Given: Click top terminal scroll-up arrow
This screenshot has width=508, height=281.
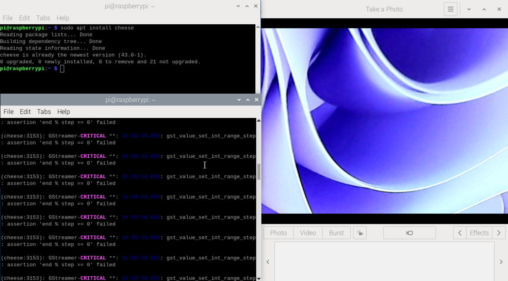Looking at the screenshot, I should click(x=258, y=26).
